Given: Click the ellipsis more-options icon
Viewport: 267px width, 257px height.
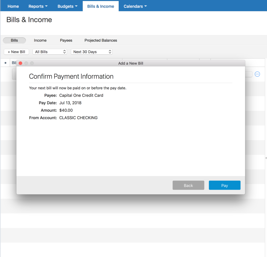Looking at the screenshot, I should (x=257, y=74).
